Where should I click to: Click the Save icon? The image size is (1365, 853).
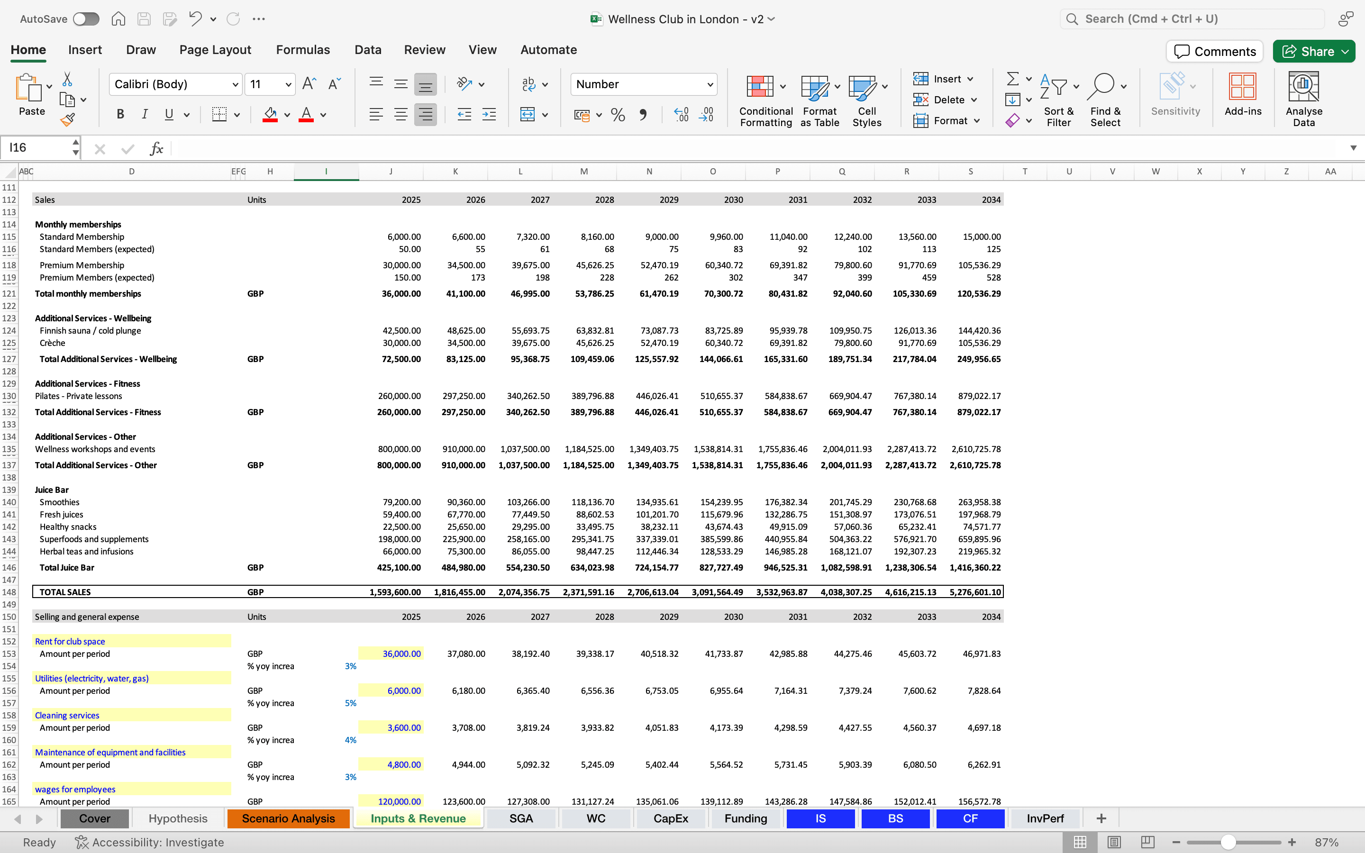pyautogui.click(x=144, y=19)
